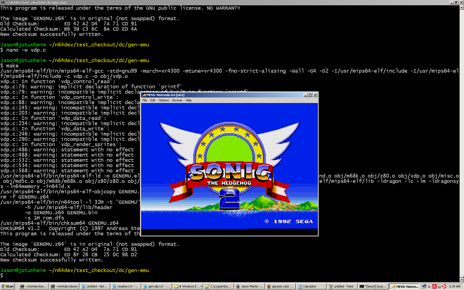Image resolution: width=464 pixels, height=290 pixels.
Task: Open the Edit menu in MESS window
Action: (x=153, y=100)
